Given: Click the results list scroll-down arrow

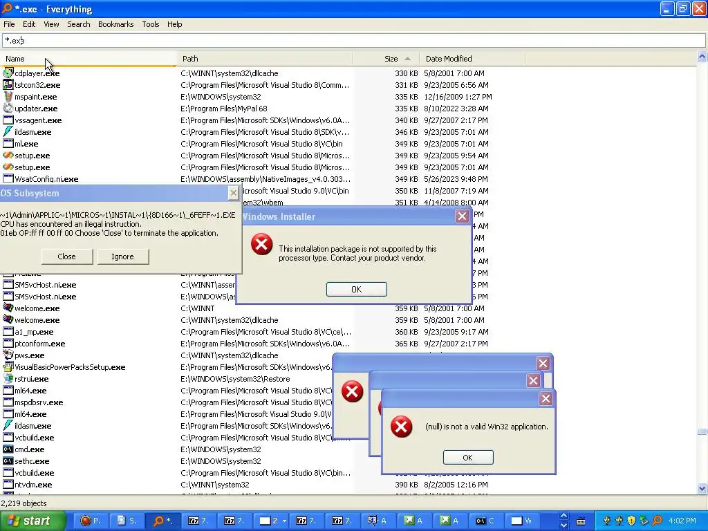Looking at the screenshot, I should (702, 489).
